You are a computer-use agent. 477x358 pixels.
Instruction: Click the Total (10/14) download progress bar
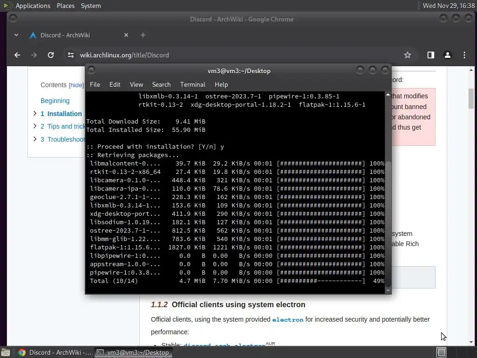click(321, 281)
